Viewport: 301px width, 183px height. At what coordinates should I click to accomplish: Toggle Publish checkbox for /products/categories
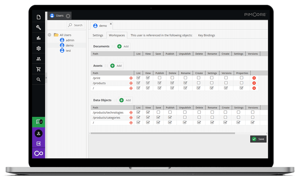coord(170,117)
